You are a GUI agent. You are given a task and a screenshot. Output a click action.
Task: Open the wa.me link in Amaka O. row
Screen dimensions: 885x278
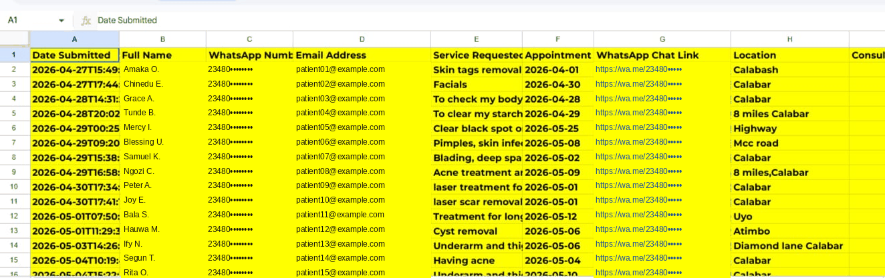(x=638, y=69)
